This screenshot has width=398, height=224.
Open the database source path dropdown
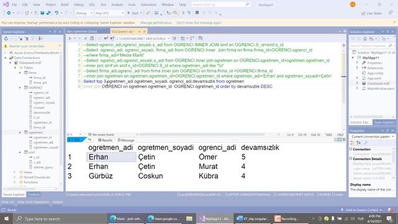point(143,39)
